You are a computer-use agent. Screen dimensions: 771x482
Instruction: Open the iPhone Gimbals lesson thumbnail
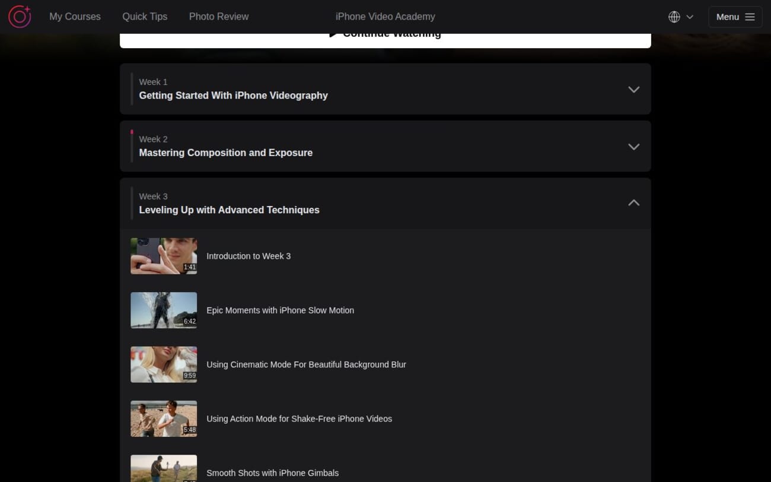(164, 469)
